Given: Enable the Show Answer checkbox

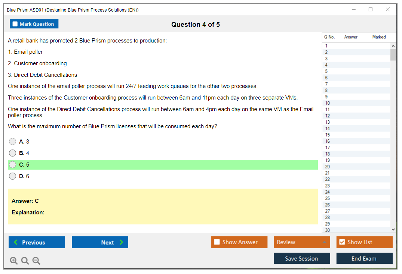Looking at the screenshot, I should click(x=217, y=242).
